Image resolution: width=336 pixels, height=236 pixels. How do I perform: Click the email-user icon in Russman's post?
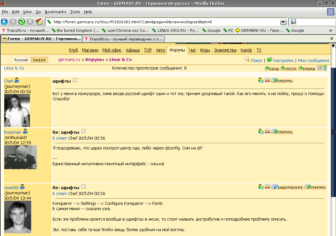[261, 131]
